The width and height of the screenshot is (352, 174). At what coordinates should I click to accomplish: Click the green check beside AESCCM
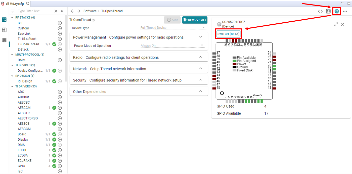(54, 108)
